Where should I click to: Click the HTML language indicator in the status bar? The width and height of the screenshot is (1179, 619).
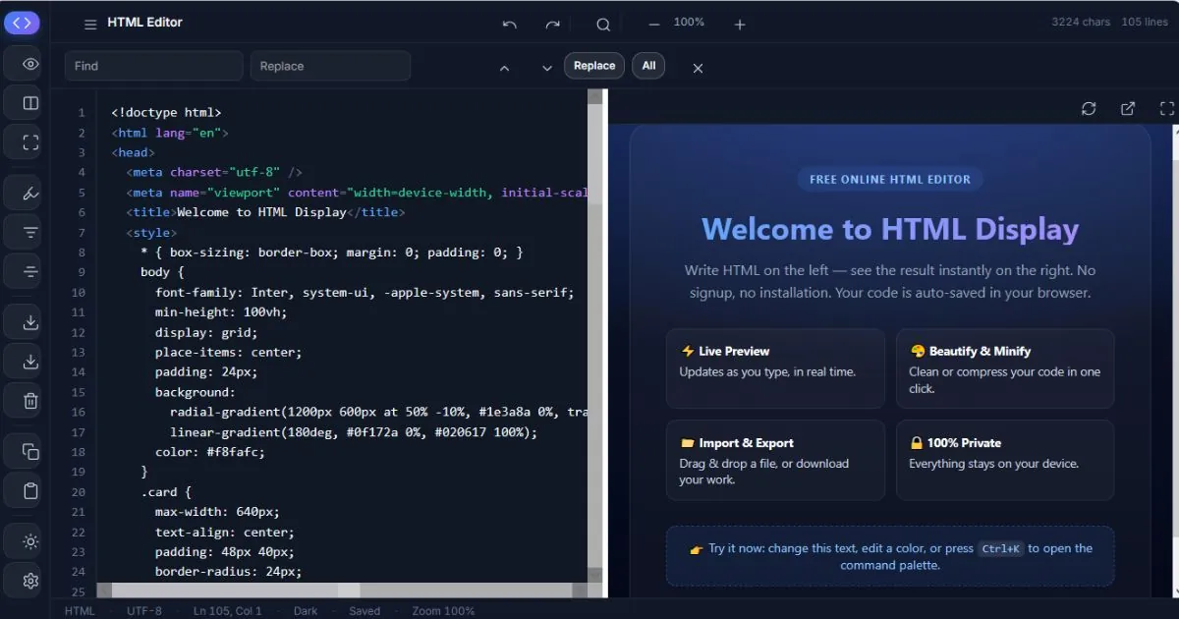point(80,611)
